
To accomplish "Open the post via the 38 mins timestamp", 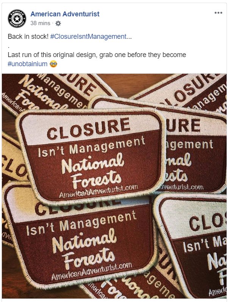I will pyautogui.click(x=40, y=23).
